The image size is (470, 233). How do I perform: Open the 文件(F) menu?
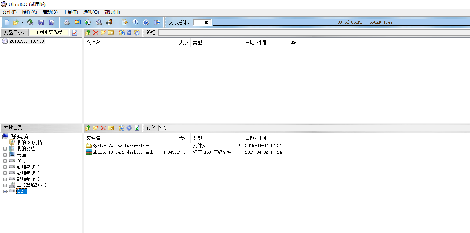pyautogui.click(x=9, y=12)
